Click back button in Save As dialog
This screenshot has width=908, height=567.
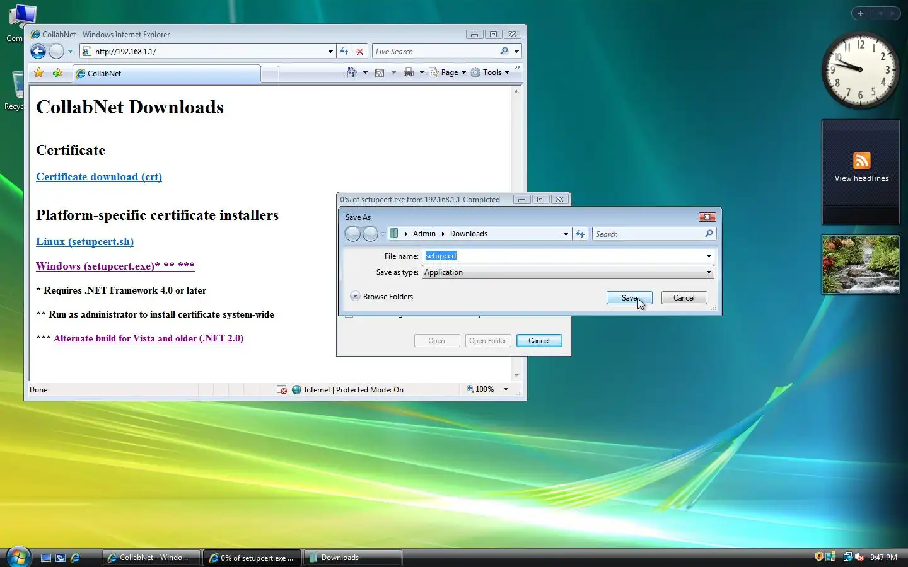pos(352,234)
